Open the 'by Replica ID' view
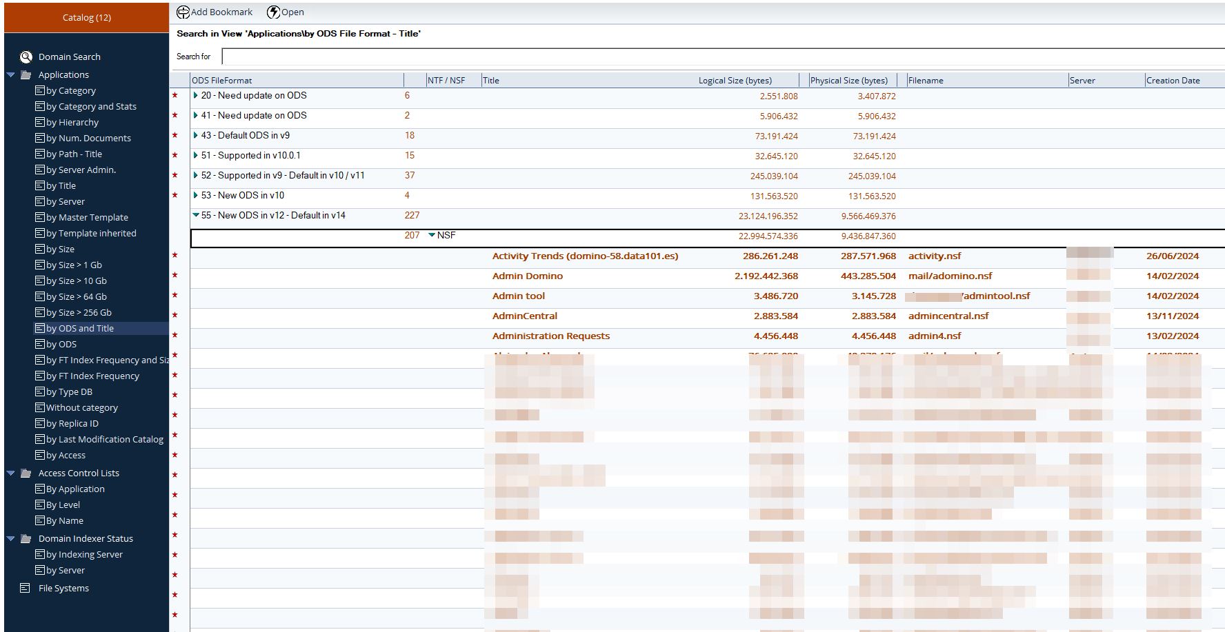The height and width of the screenshot is (632, 1225). tap(72, 424)
